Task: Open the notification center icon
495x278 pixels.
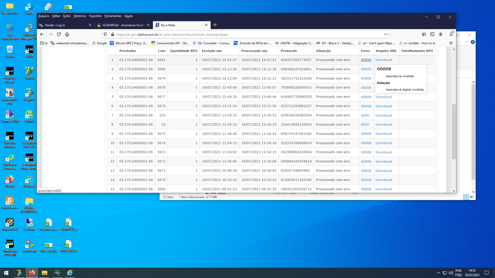Action: pyautogui.click(x=486, y=273)
